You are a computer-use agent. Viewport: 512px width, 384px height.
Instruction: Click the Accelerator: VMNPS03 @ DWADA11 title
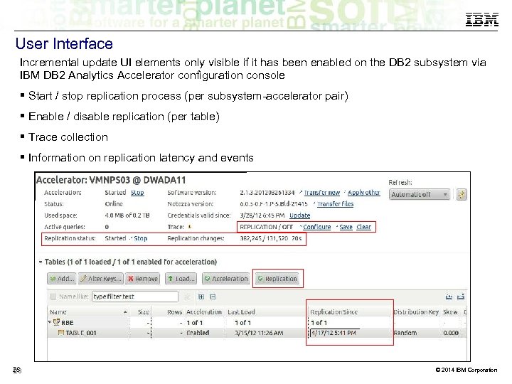(111, 180)
